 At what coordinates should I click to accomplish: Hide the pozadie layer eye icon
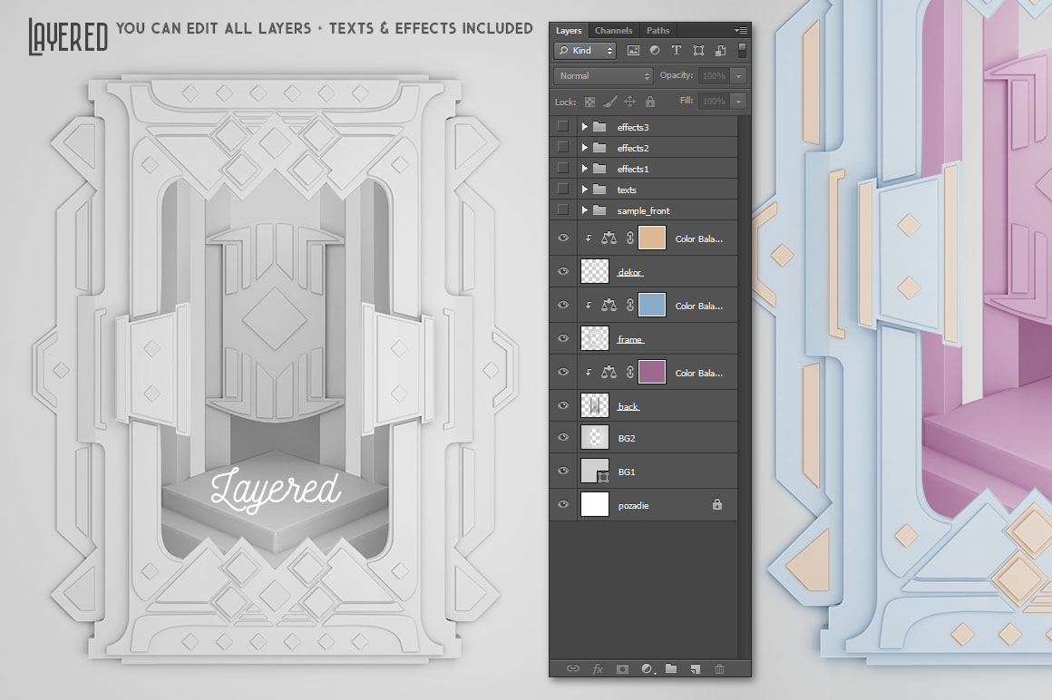pyautogui.click(x=563, y=505)
